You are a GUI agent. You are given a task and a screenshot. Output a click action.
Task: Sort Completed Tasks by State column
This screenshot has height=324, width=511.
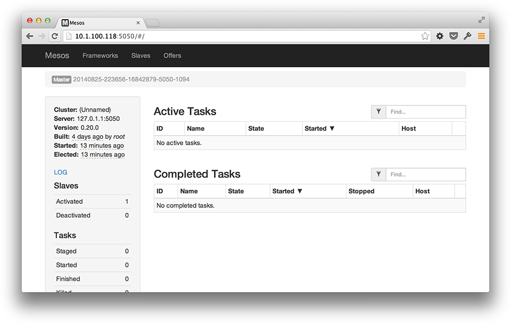pyautogui.click(x=236, y=191)
